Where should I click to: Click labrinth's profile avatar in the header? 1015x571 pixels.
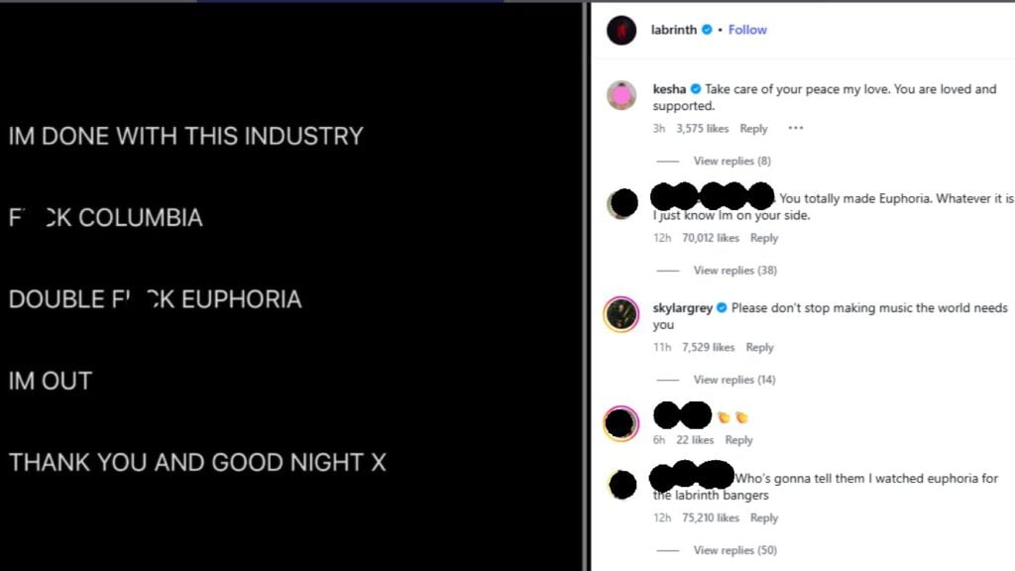(621, 31)
